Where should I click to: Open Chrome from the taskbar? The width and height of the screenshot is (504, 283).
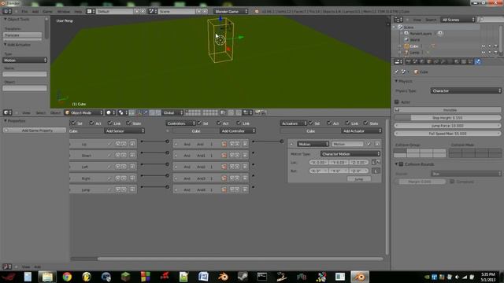(67, 277)
